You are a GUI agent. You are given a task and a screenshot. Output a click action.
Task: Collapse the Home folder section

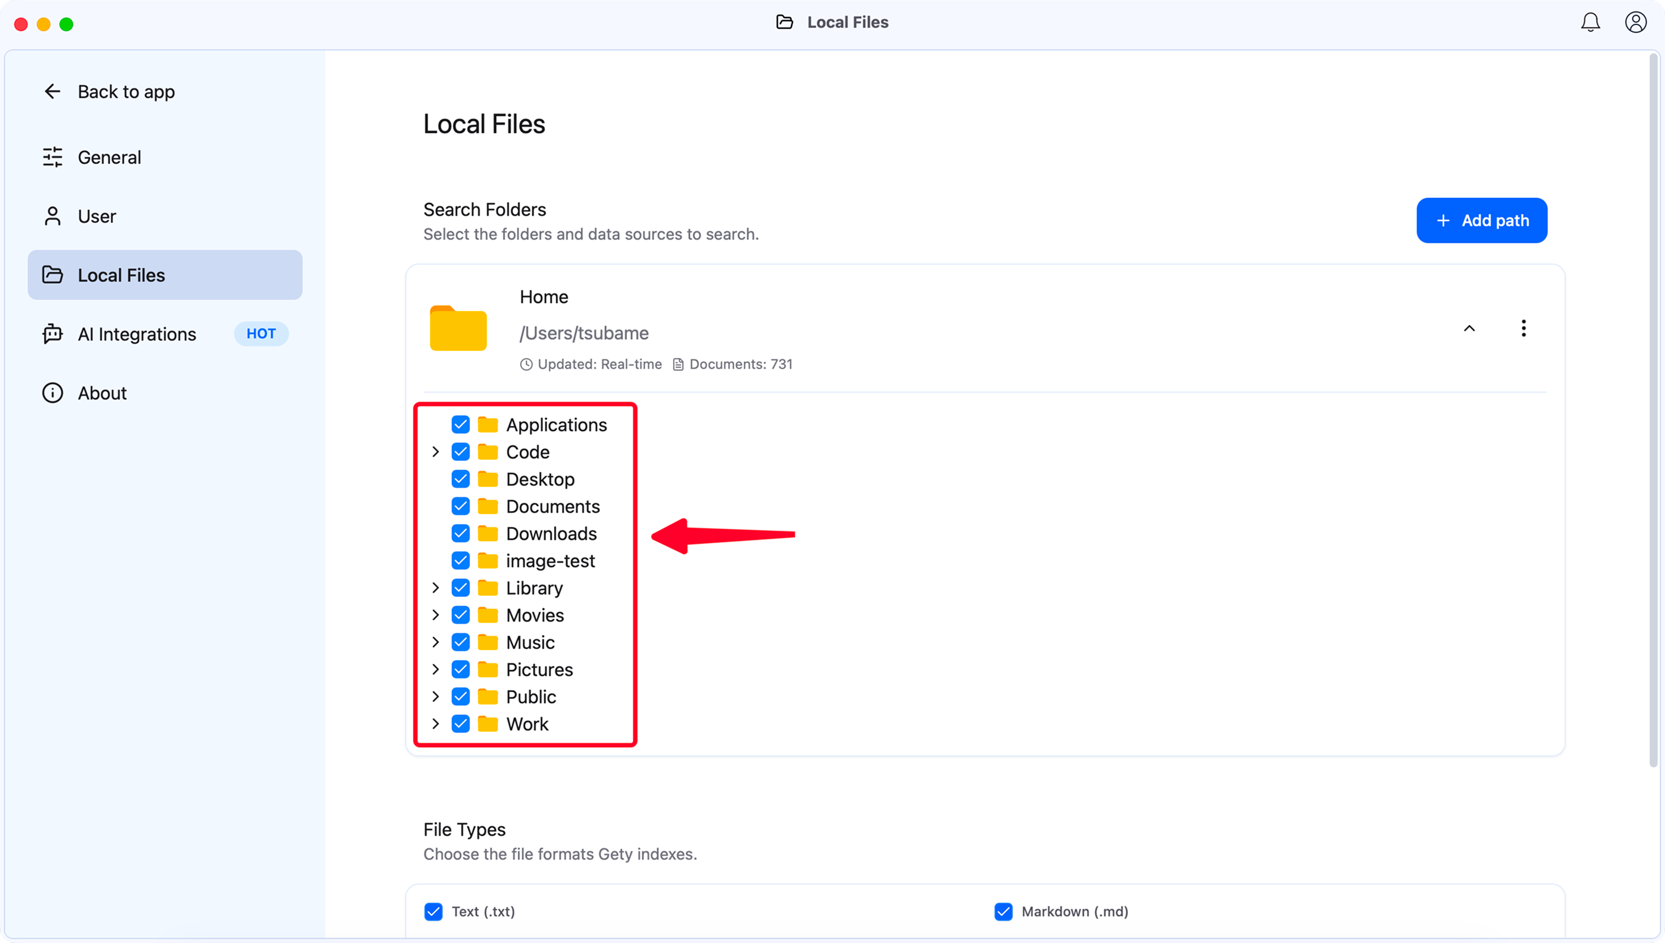point(1469,328)
